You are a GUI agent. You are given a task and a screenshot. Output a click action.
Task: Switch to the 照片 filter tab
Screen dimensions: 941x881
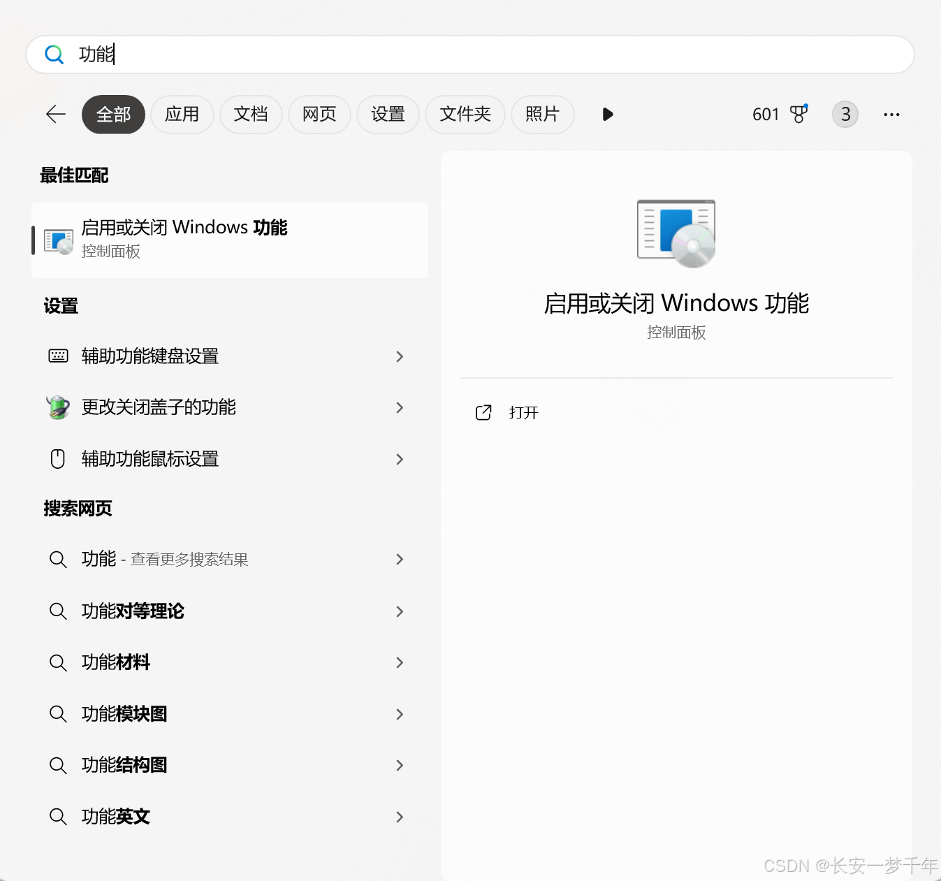tap(543, 115)
